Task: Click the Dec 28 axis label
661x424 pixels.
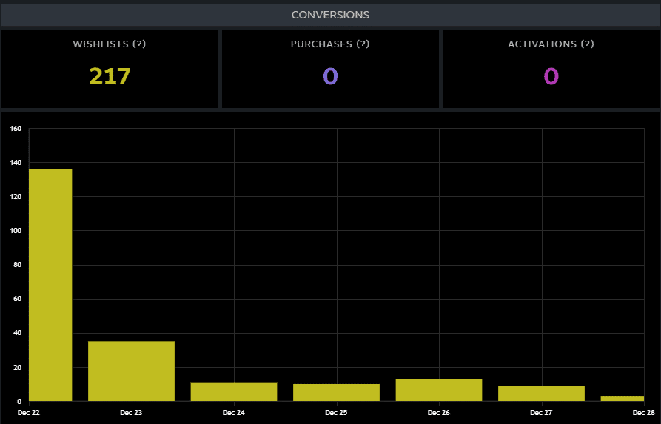Action: click(x=643, y=413)
